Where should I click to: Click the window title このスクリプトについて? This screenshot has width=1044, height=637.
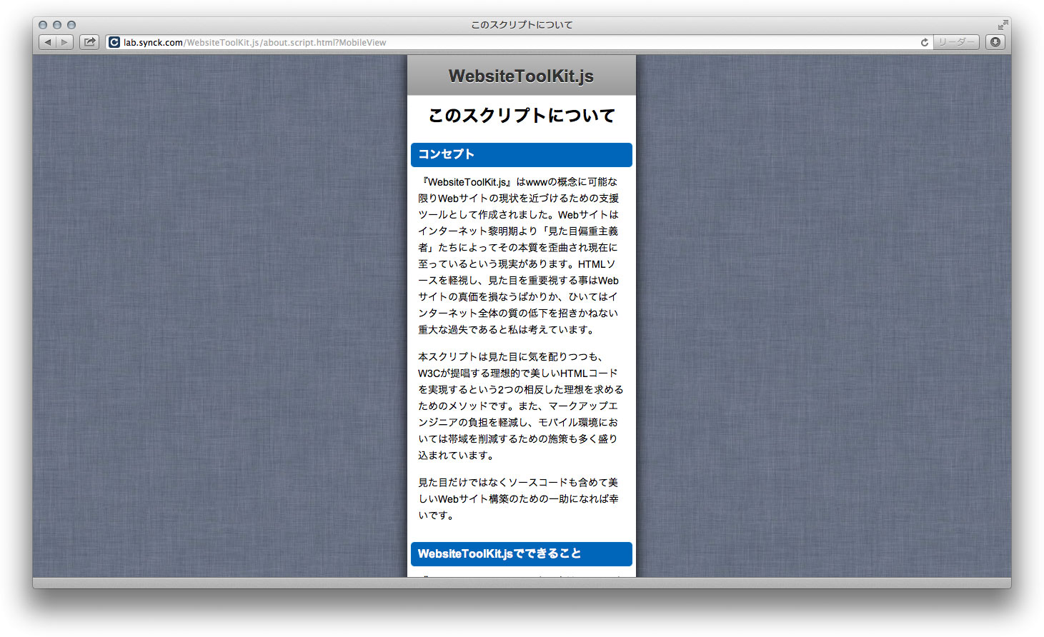click(x=522, y=25)
